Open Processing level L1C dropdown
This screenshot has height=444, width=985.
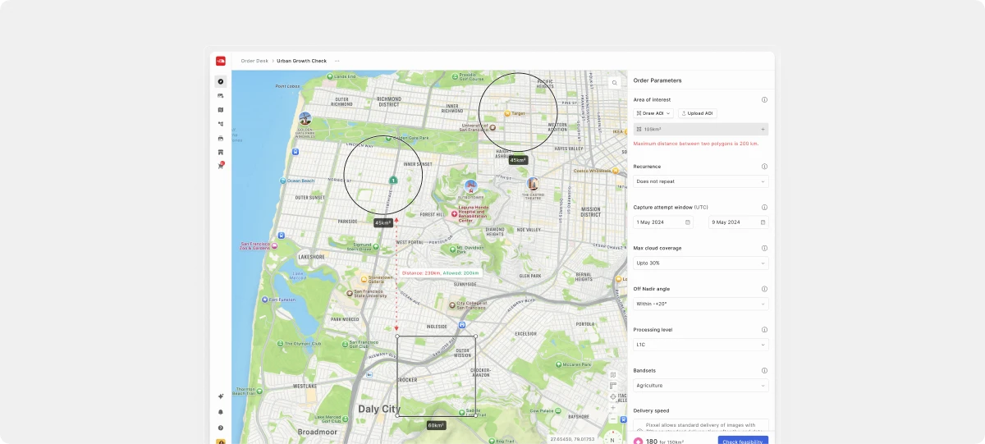[701, 345]
